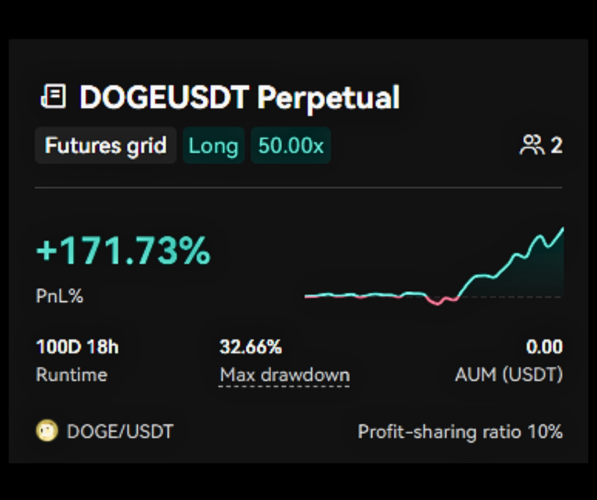The image size is (597, 500).
Task: Click the underlined Max drawdown label
Action: 285,375
